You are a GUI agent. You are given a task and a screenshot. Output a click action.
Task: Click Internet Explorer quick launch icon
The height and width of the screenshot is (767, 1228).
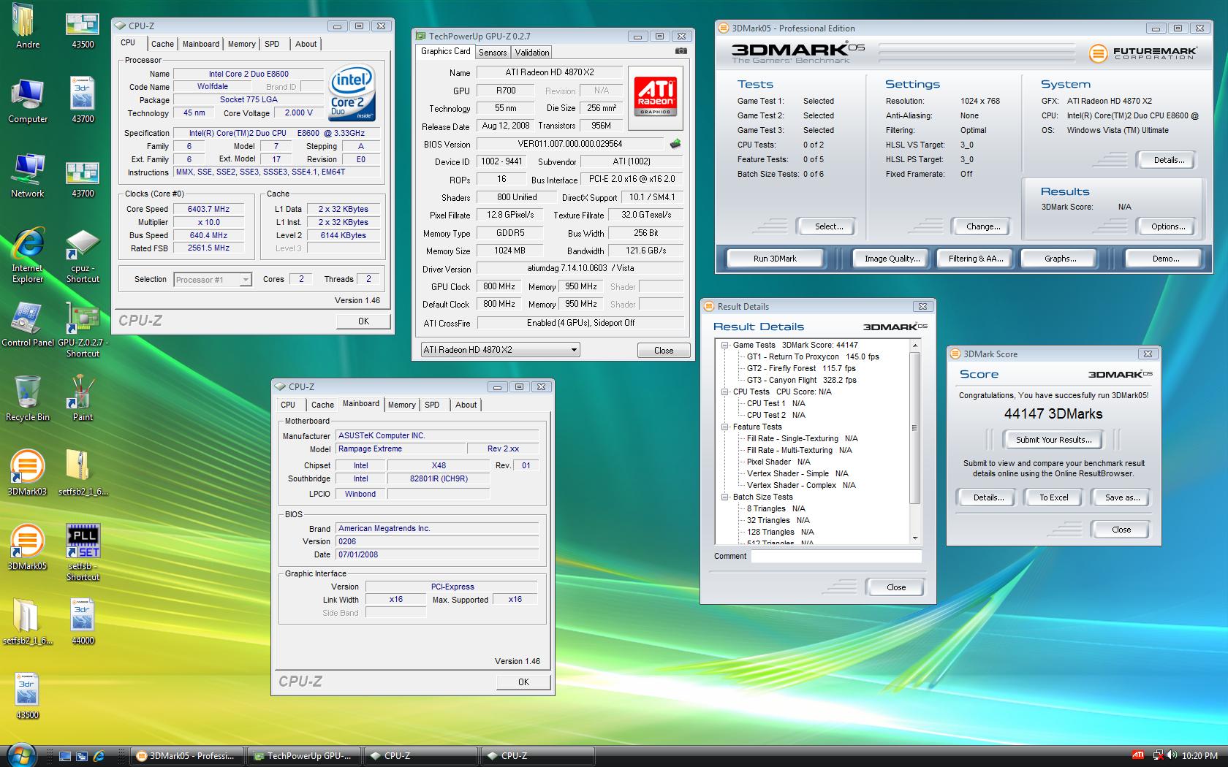(99, 756)
